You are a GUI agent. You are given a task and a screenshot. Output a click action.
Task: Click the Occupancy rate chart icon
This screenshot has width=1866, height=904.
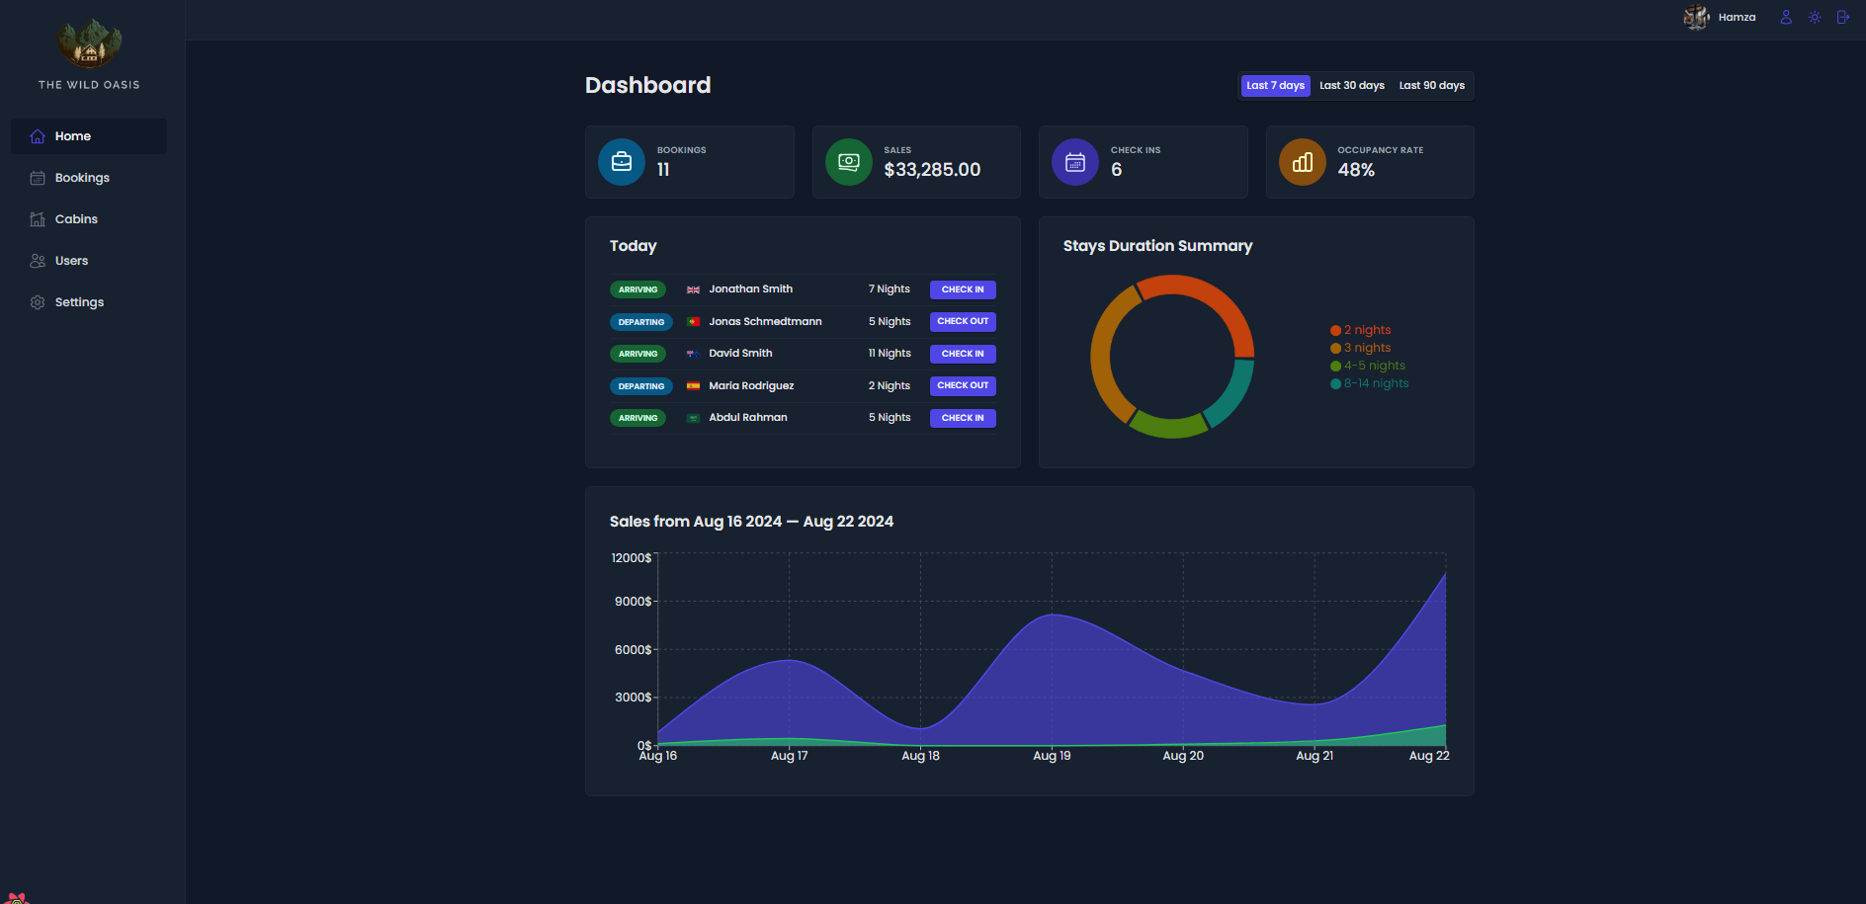[1303, 162]
